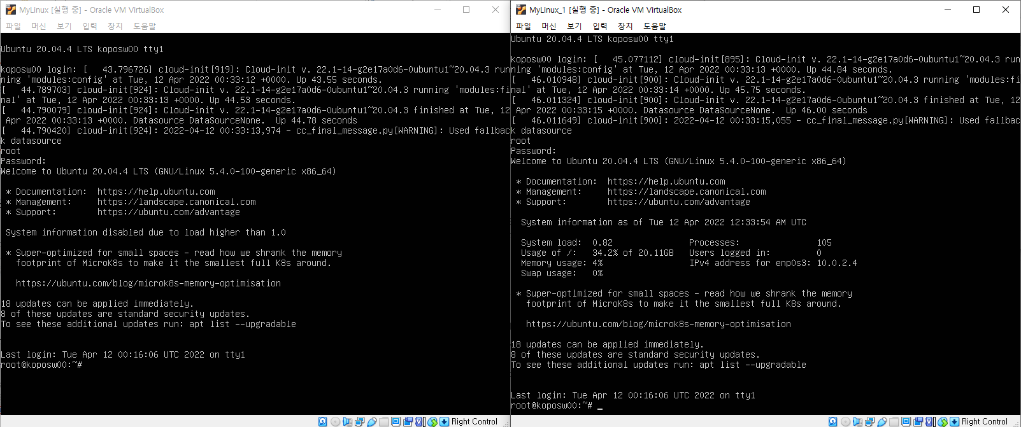Open 파일 menu in MyLinux_1 window
1021x427 pixels.
pyautogui.click(x=524, y=26)
